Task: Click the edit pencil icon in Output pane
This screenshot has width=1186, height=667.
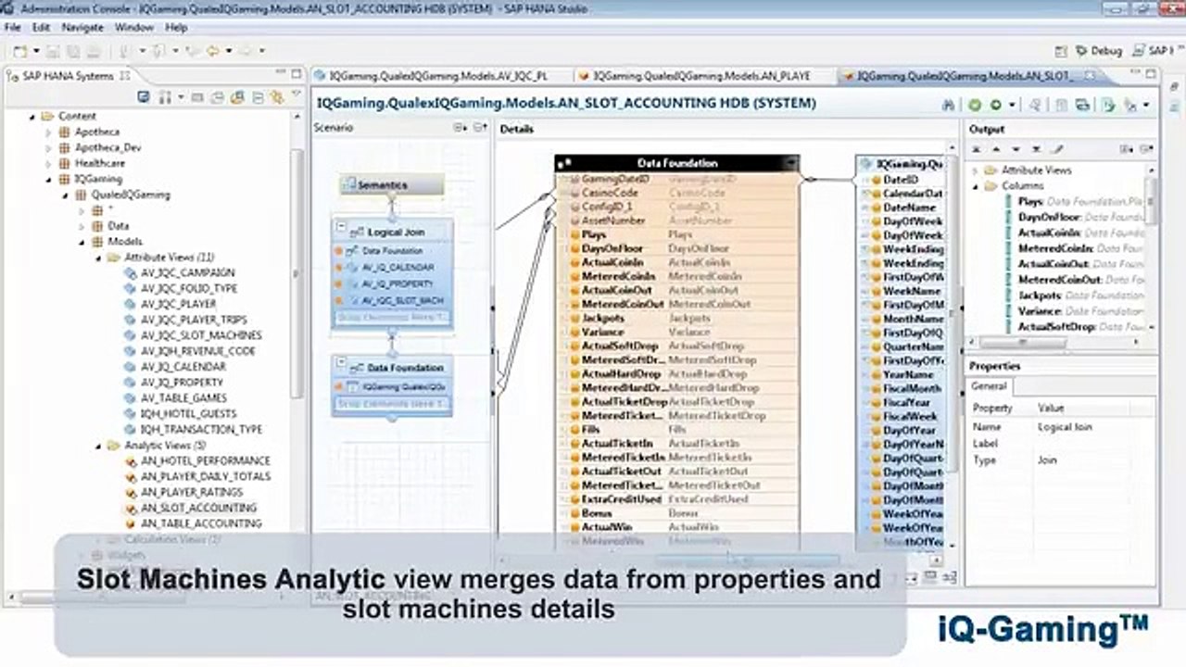Action: click(1058, 148)
